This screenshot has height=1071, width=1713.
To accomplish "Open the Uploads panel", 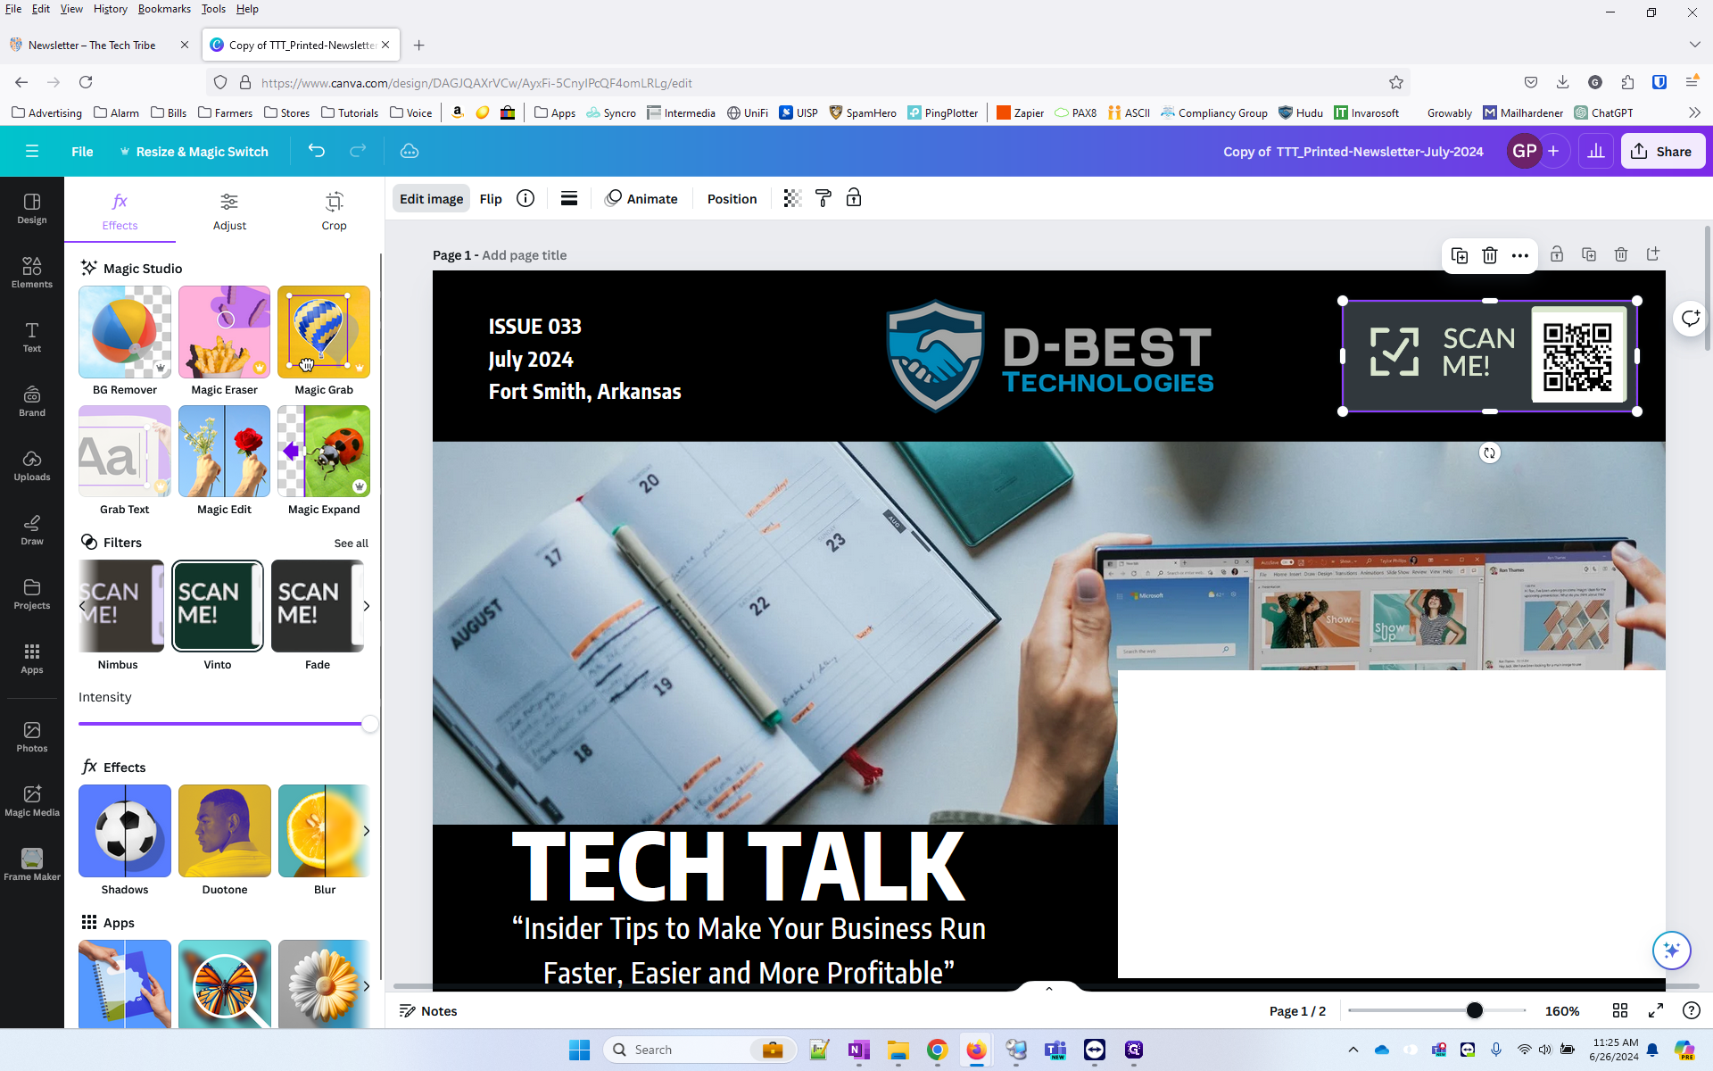I will click(x=32, y=466).
